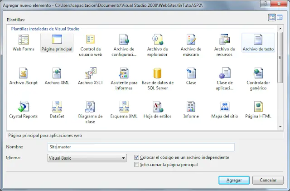Choose the Informe template
This screenshot has height=191, width=290.
[191, 110]
